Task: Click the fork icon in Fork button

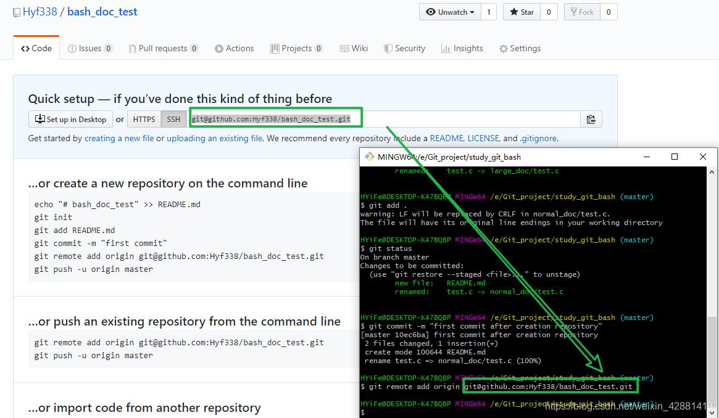Action: 573,12
